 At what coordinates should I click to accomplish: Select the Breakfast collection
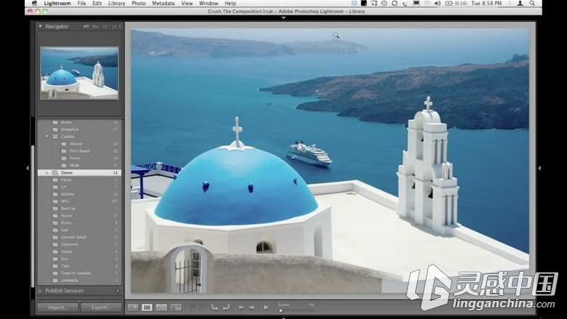click(79, 129)
